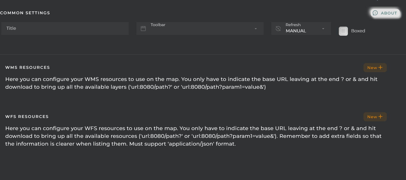Click the plus icon in WFS Resources
406x180 pixels.
(x=380, y=117)
